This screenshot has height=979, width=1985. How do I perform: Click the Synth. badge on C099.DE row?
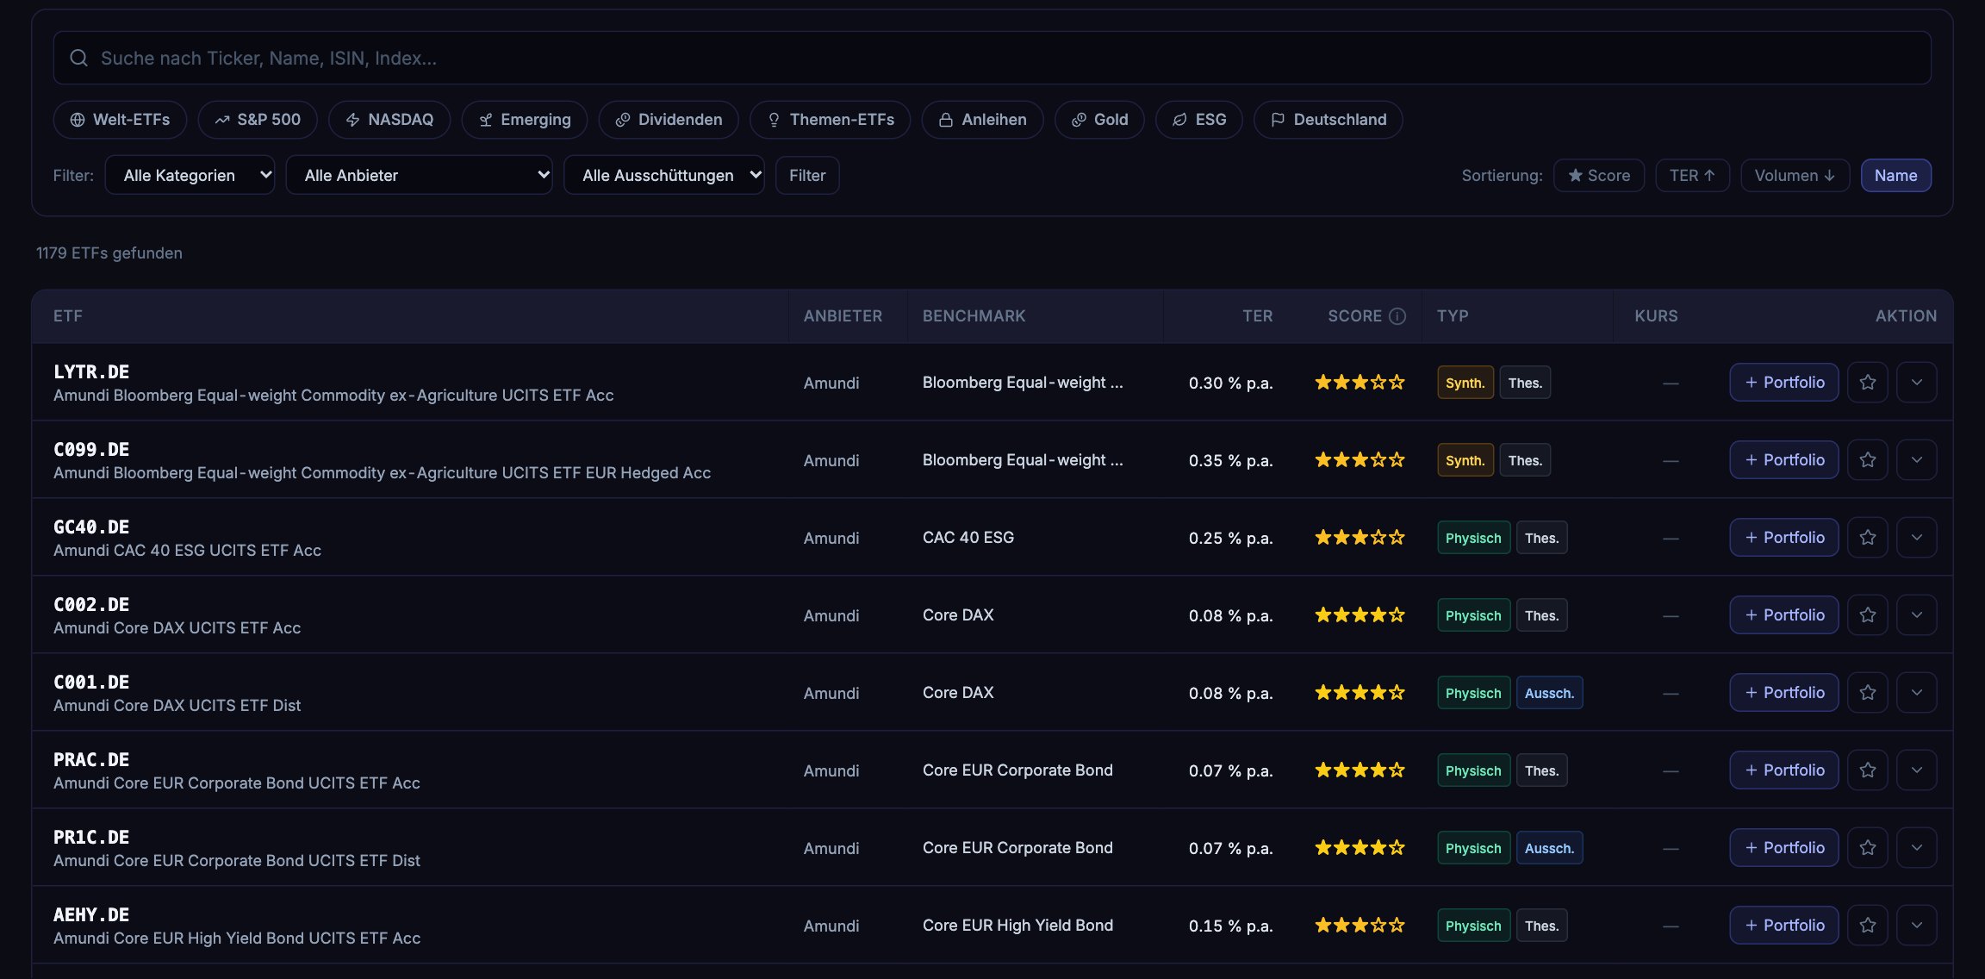click(1465, 460)
